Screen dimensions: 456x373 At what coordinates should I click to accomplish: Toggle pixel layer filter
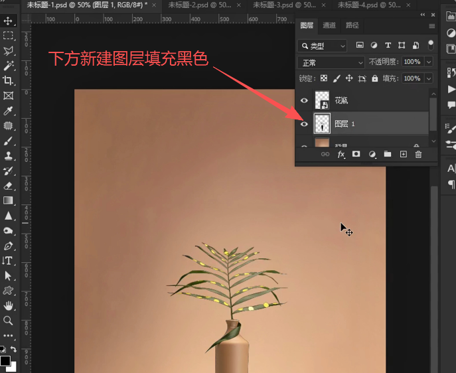pyautogui.click(x=360, y=45)
